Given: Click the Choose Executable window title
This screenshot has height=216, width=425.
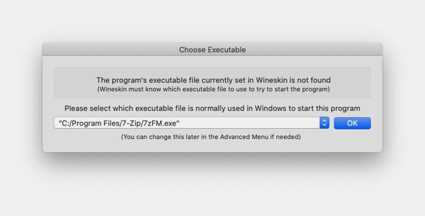Looking at the screenshot, I should click(x=212, y=50).
